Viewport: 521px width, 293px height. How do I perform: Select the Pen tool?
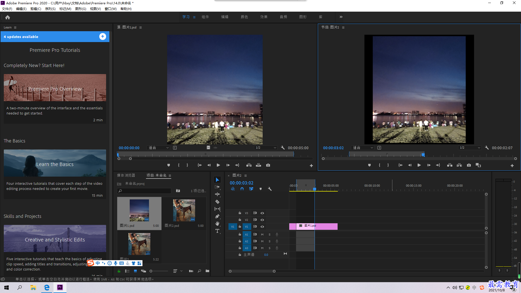point(217,216)
